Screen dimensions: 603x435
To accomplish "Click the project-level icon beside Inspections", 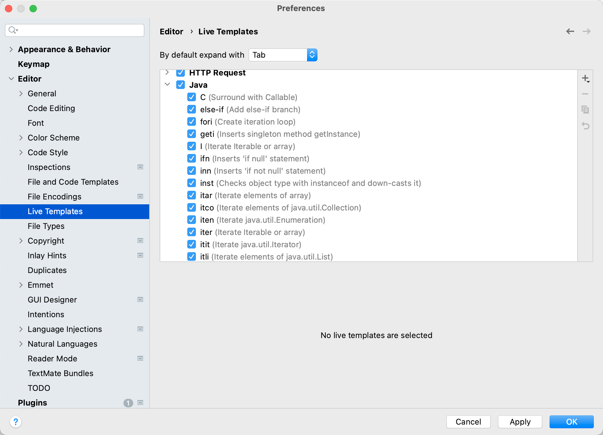I will 140,167.
